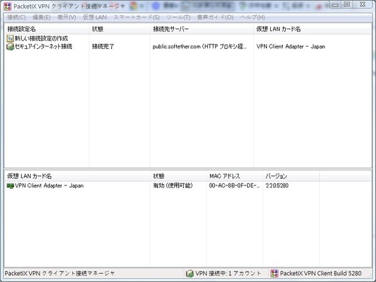
Task: Sort by 状態 column header in lower list
Action: point(178,176)
